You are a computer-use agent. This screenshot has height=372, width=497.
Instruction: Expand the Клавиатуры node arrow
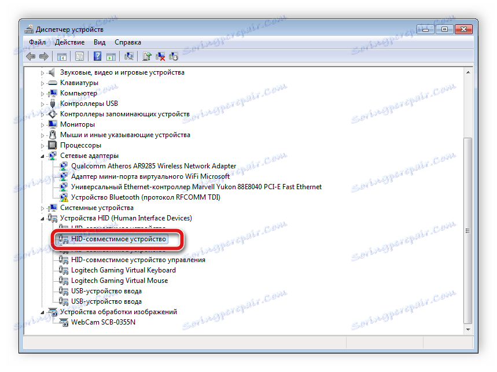pyautogui.click(x=42, y=83)
